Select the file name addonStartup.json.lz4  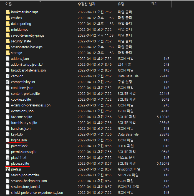(x=27, y=65)
